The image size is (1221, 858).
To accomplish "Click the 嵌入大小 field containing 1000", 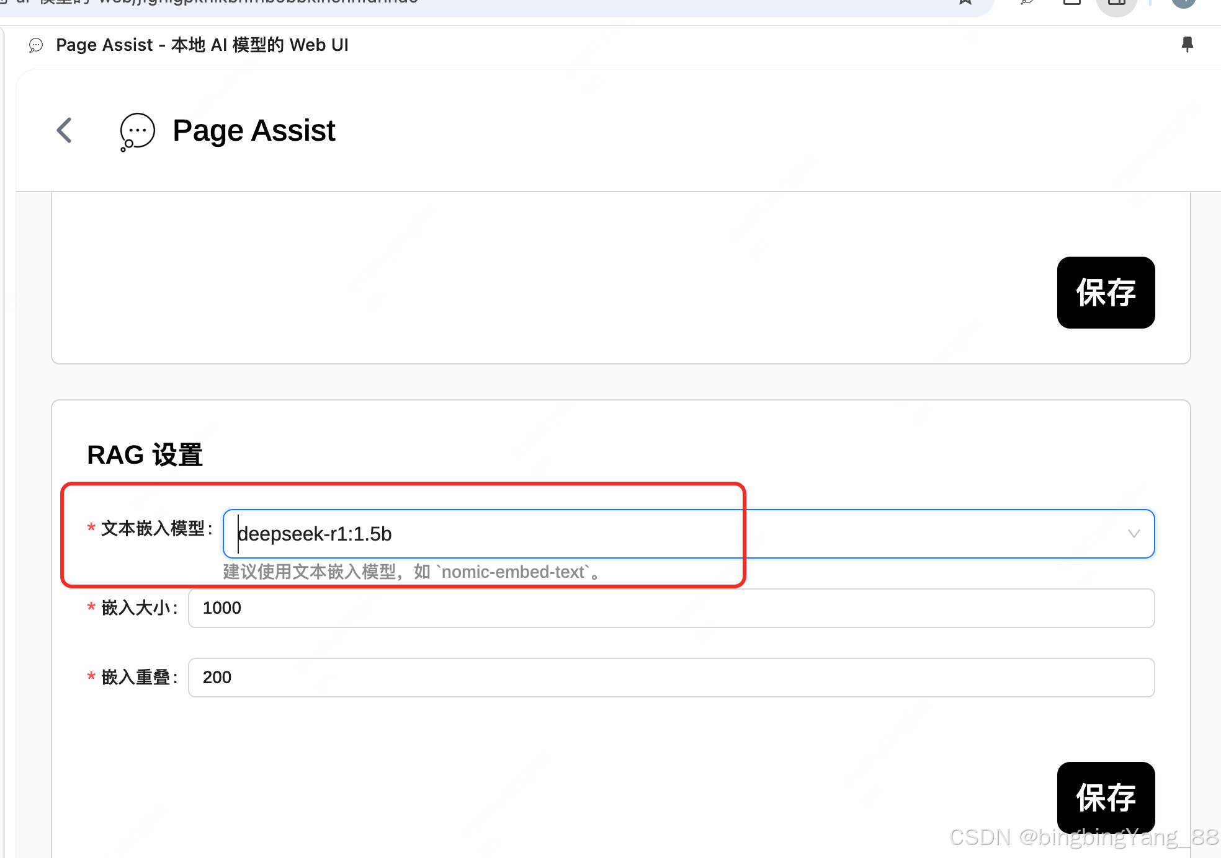I will [x=670, y=608].
